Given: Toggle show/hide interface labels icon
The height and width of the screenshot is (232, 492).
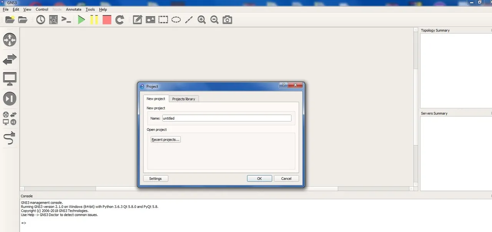Looking at the screenshot, I should (x=53, y=20).
